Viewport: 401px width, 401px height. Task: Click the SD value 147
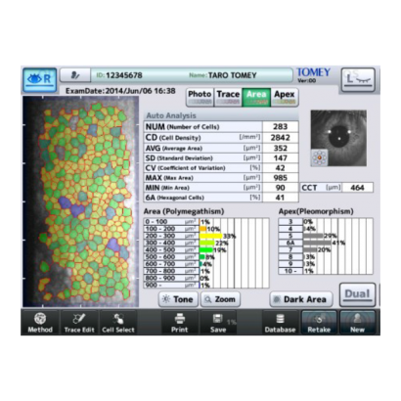point(281,157)
